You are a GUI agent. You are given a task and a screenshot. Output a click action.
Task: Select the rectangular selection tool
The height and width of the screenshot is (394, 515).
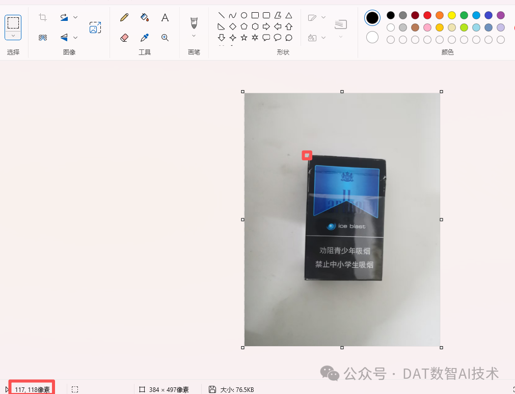13,23
